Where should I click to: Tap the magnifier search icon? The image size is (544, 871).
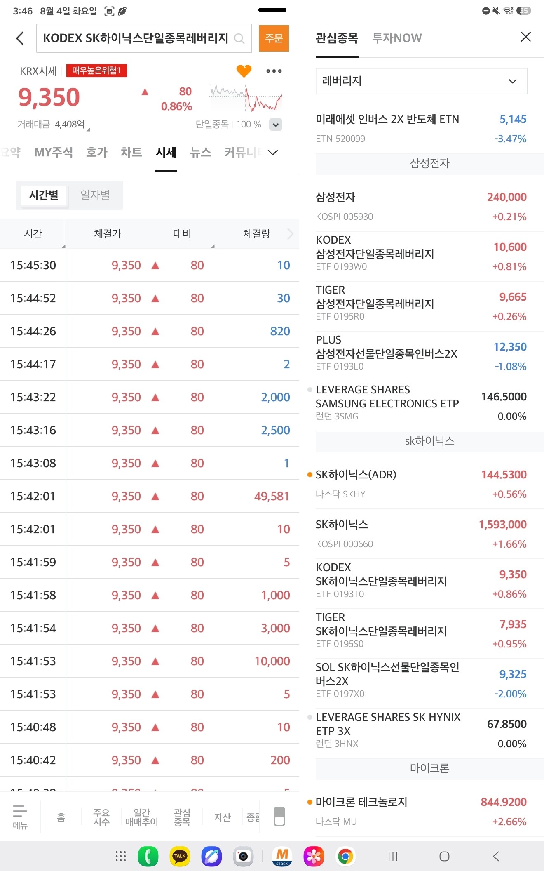[x=239, y=39]
